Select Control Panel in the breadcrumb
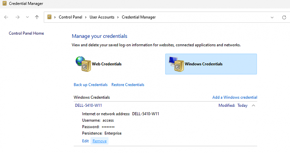This screenshot has height=153, width=290. [70, 17]
